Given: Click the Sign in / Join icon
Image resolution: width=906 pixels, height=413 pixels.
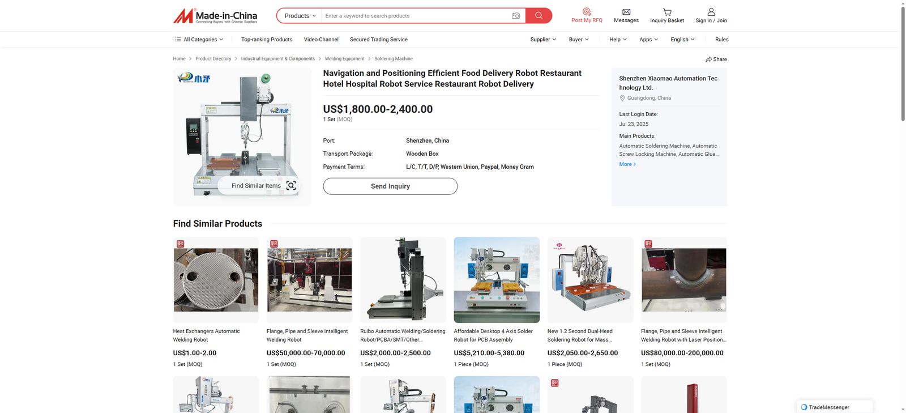Looking at the screenshot, I should (711, 12).
